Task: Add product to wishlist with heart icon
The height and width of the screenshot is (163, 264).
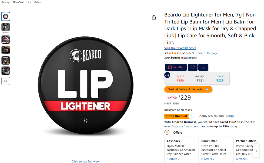Action: pos(192,67)
